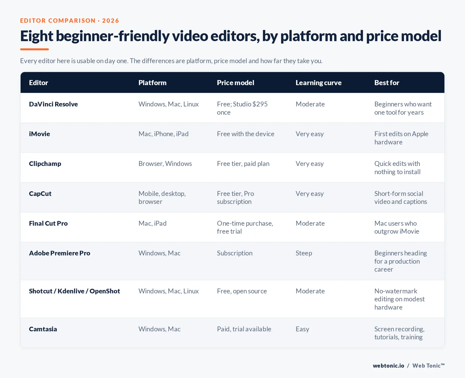This screenshot has height=378, width=465.
Task: Click the 'Editor' column header
Action: pyautogui.click(x=38, y=83)
